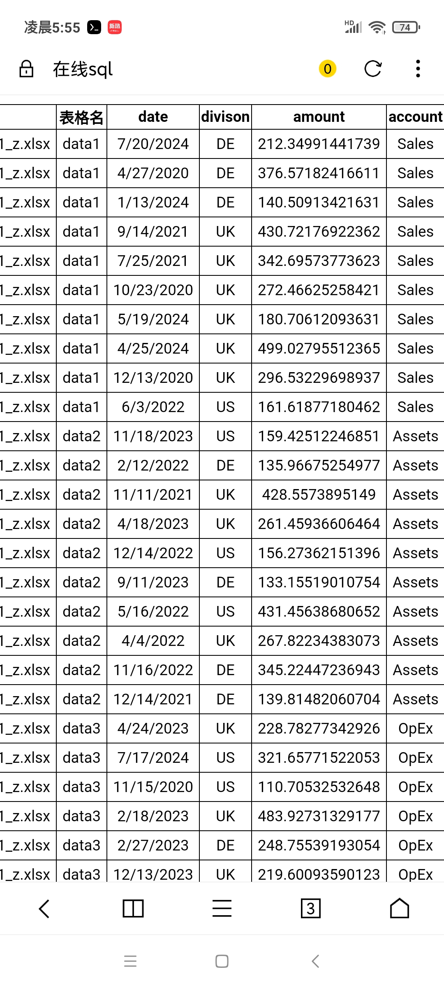Go back using browser back arrow
This screenshot has width=444, height=988.
pyautogui.click(x=44, y=909)
